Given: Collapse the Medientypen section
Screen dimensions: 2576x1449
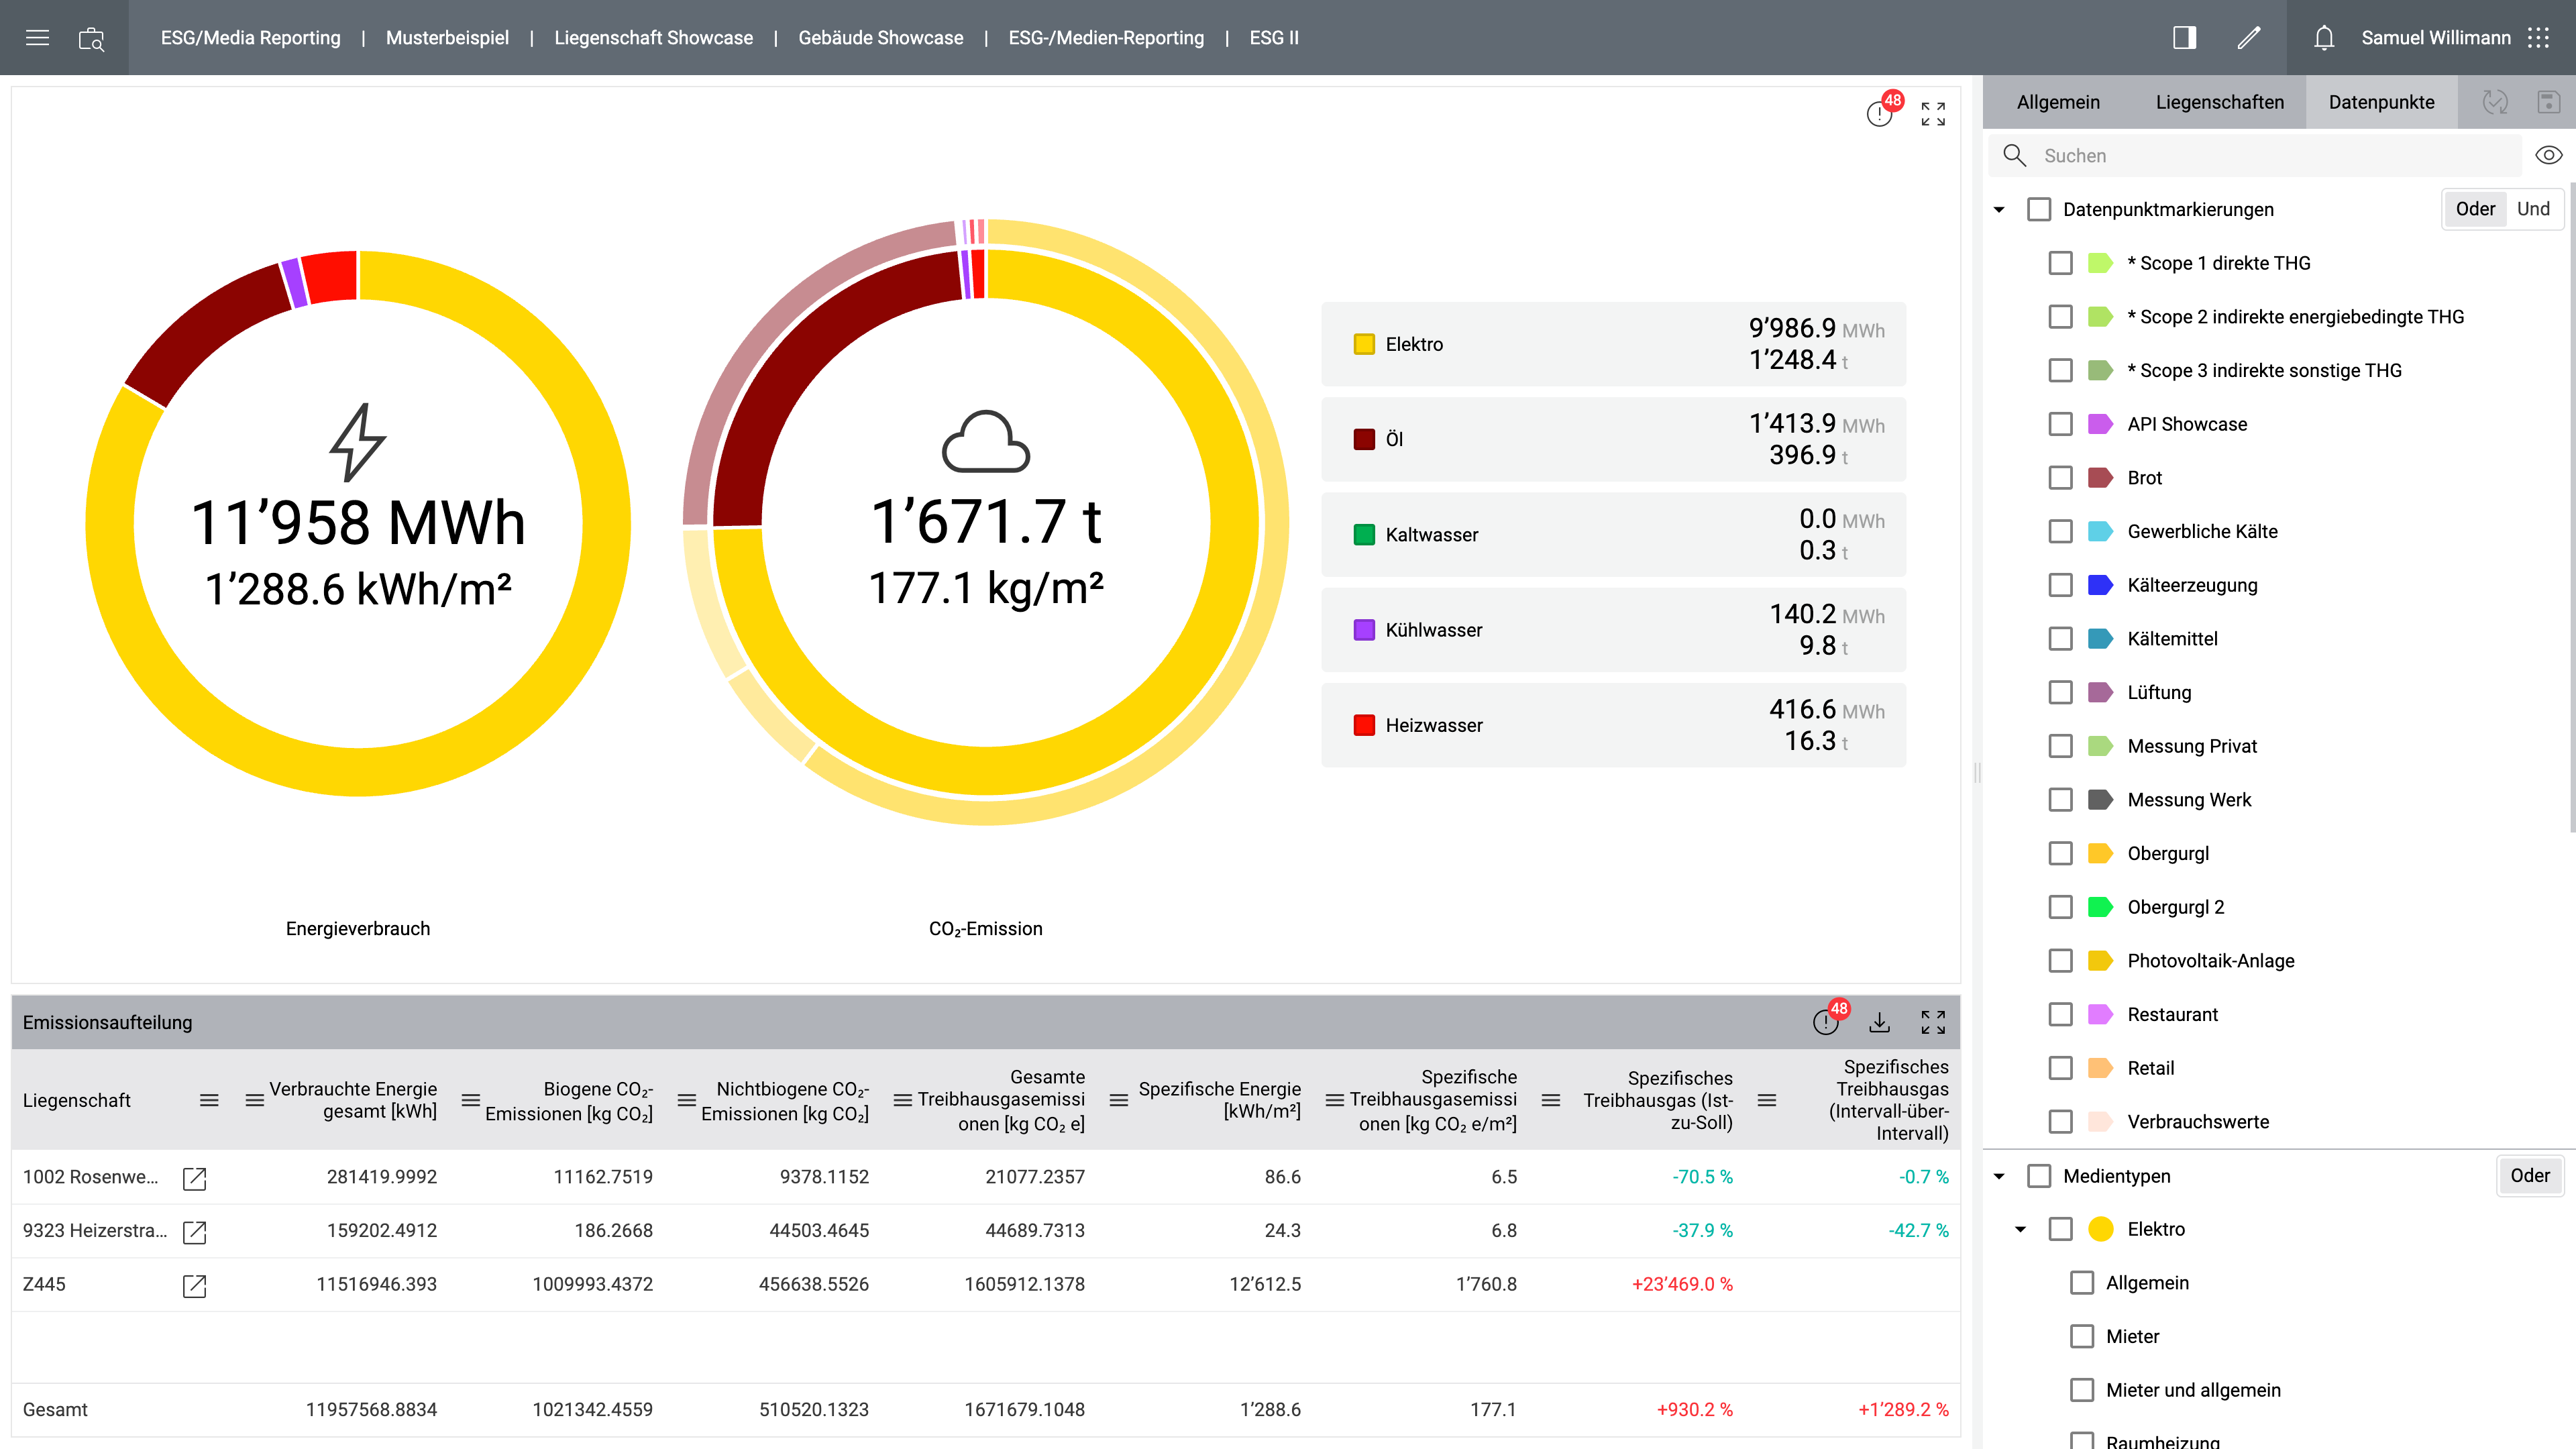Looking at the screenshot, I should [1999, 1176].
